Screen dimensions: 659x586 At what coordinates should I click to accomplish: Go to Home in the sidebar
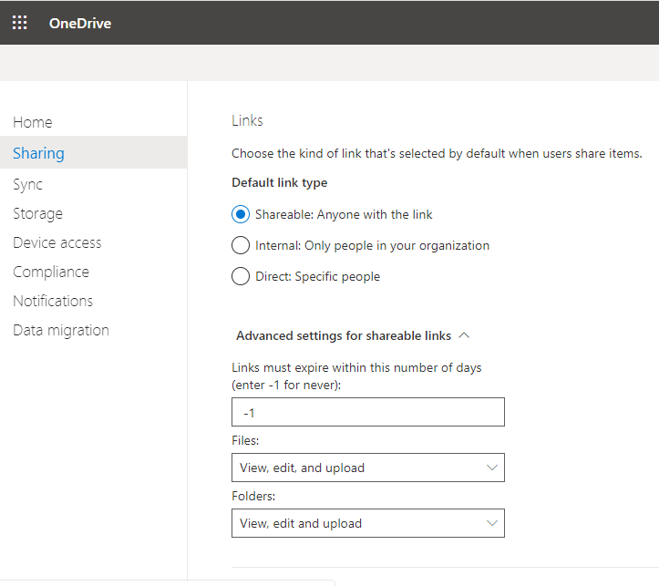[33, 122]
